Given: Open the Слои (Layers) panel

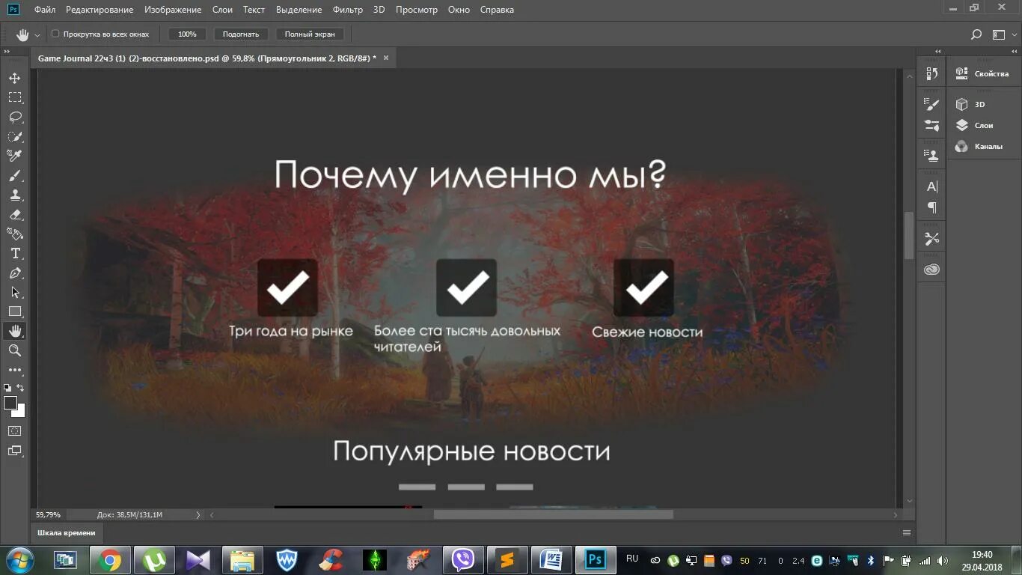Looking at the screenshot, I should pos(976,126).
